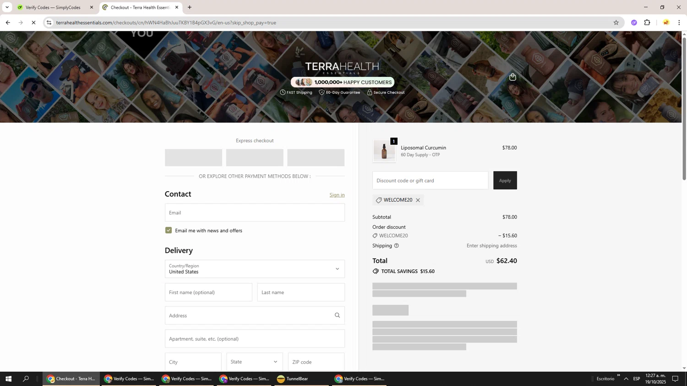Open the TunnelBear taskbar app
687x386 pixels.
302,379
